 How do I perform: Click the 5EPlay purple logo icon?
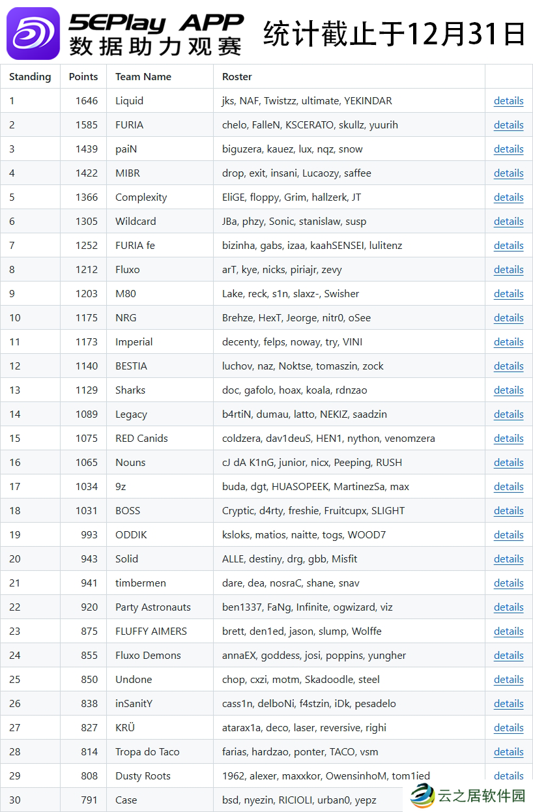point(33,33)
